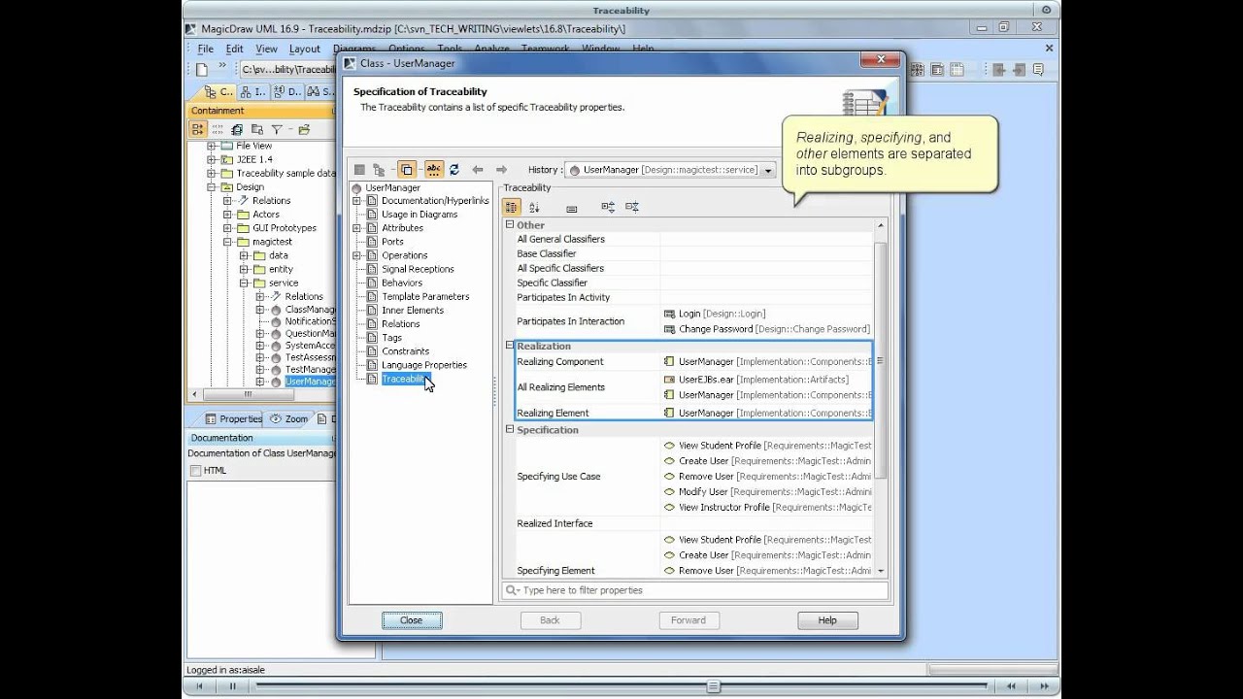Screen dimensions: 1243x699
Task: Collapse the Realization group
Action: (x=509, y=346)
